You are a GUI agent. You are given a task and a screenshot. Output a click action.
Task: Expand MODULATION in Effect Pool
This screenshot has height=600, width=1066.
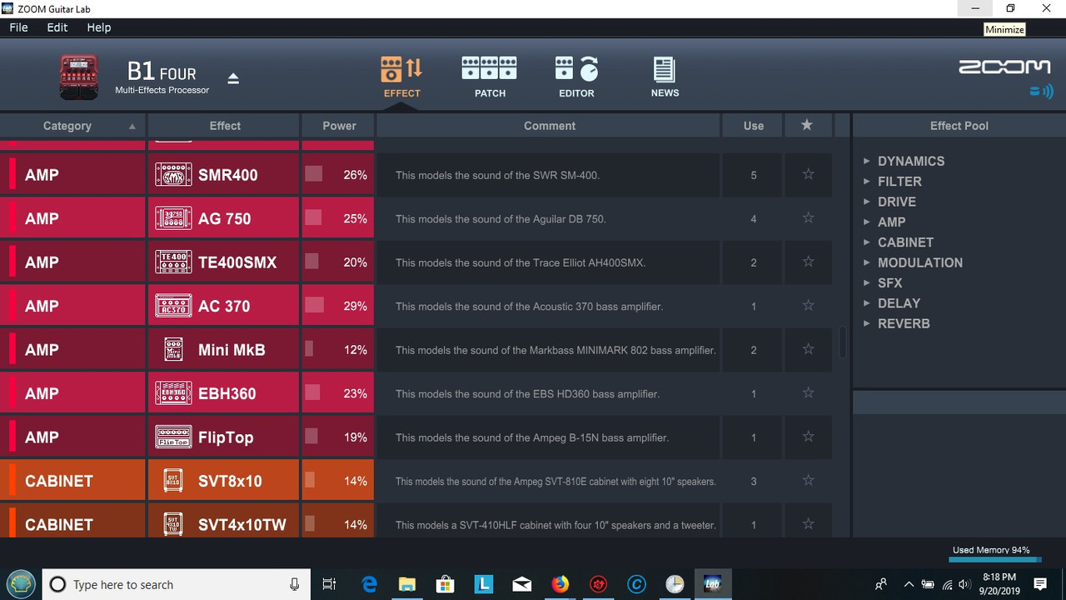click(867, 262)
